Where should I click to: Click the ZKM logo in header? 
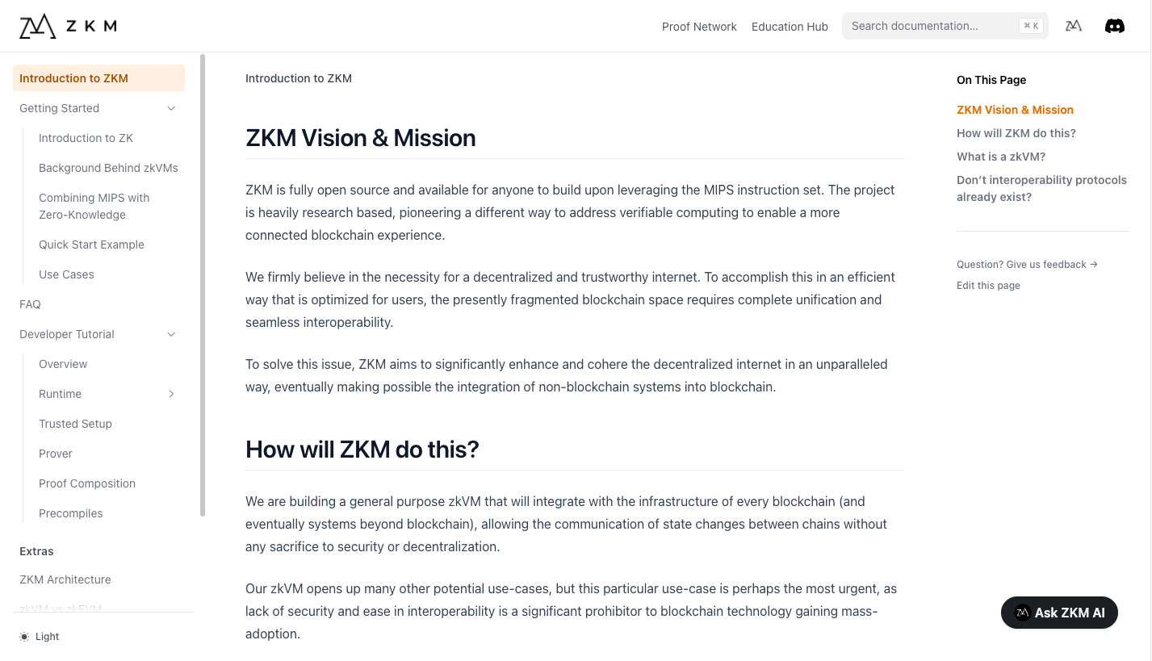pos(68,26)
